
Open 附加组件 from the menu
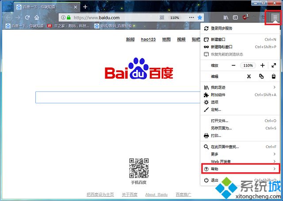[x=240, y=95]
